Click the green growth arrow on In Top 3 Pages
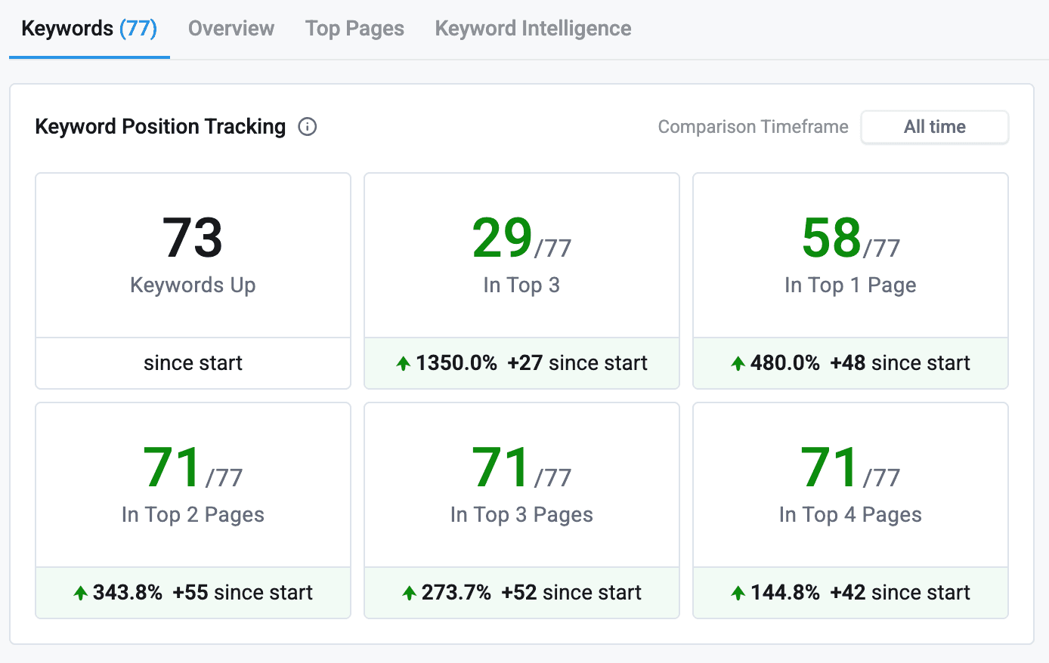This screenshot has width=1049, height=663. [x=408, y=592]
